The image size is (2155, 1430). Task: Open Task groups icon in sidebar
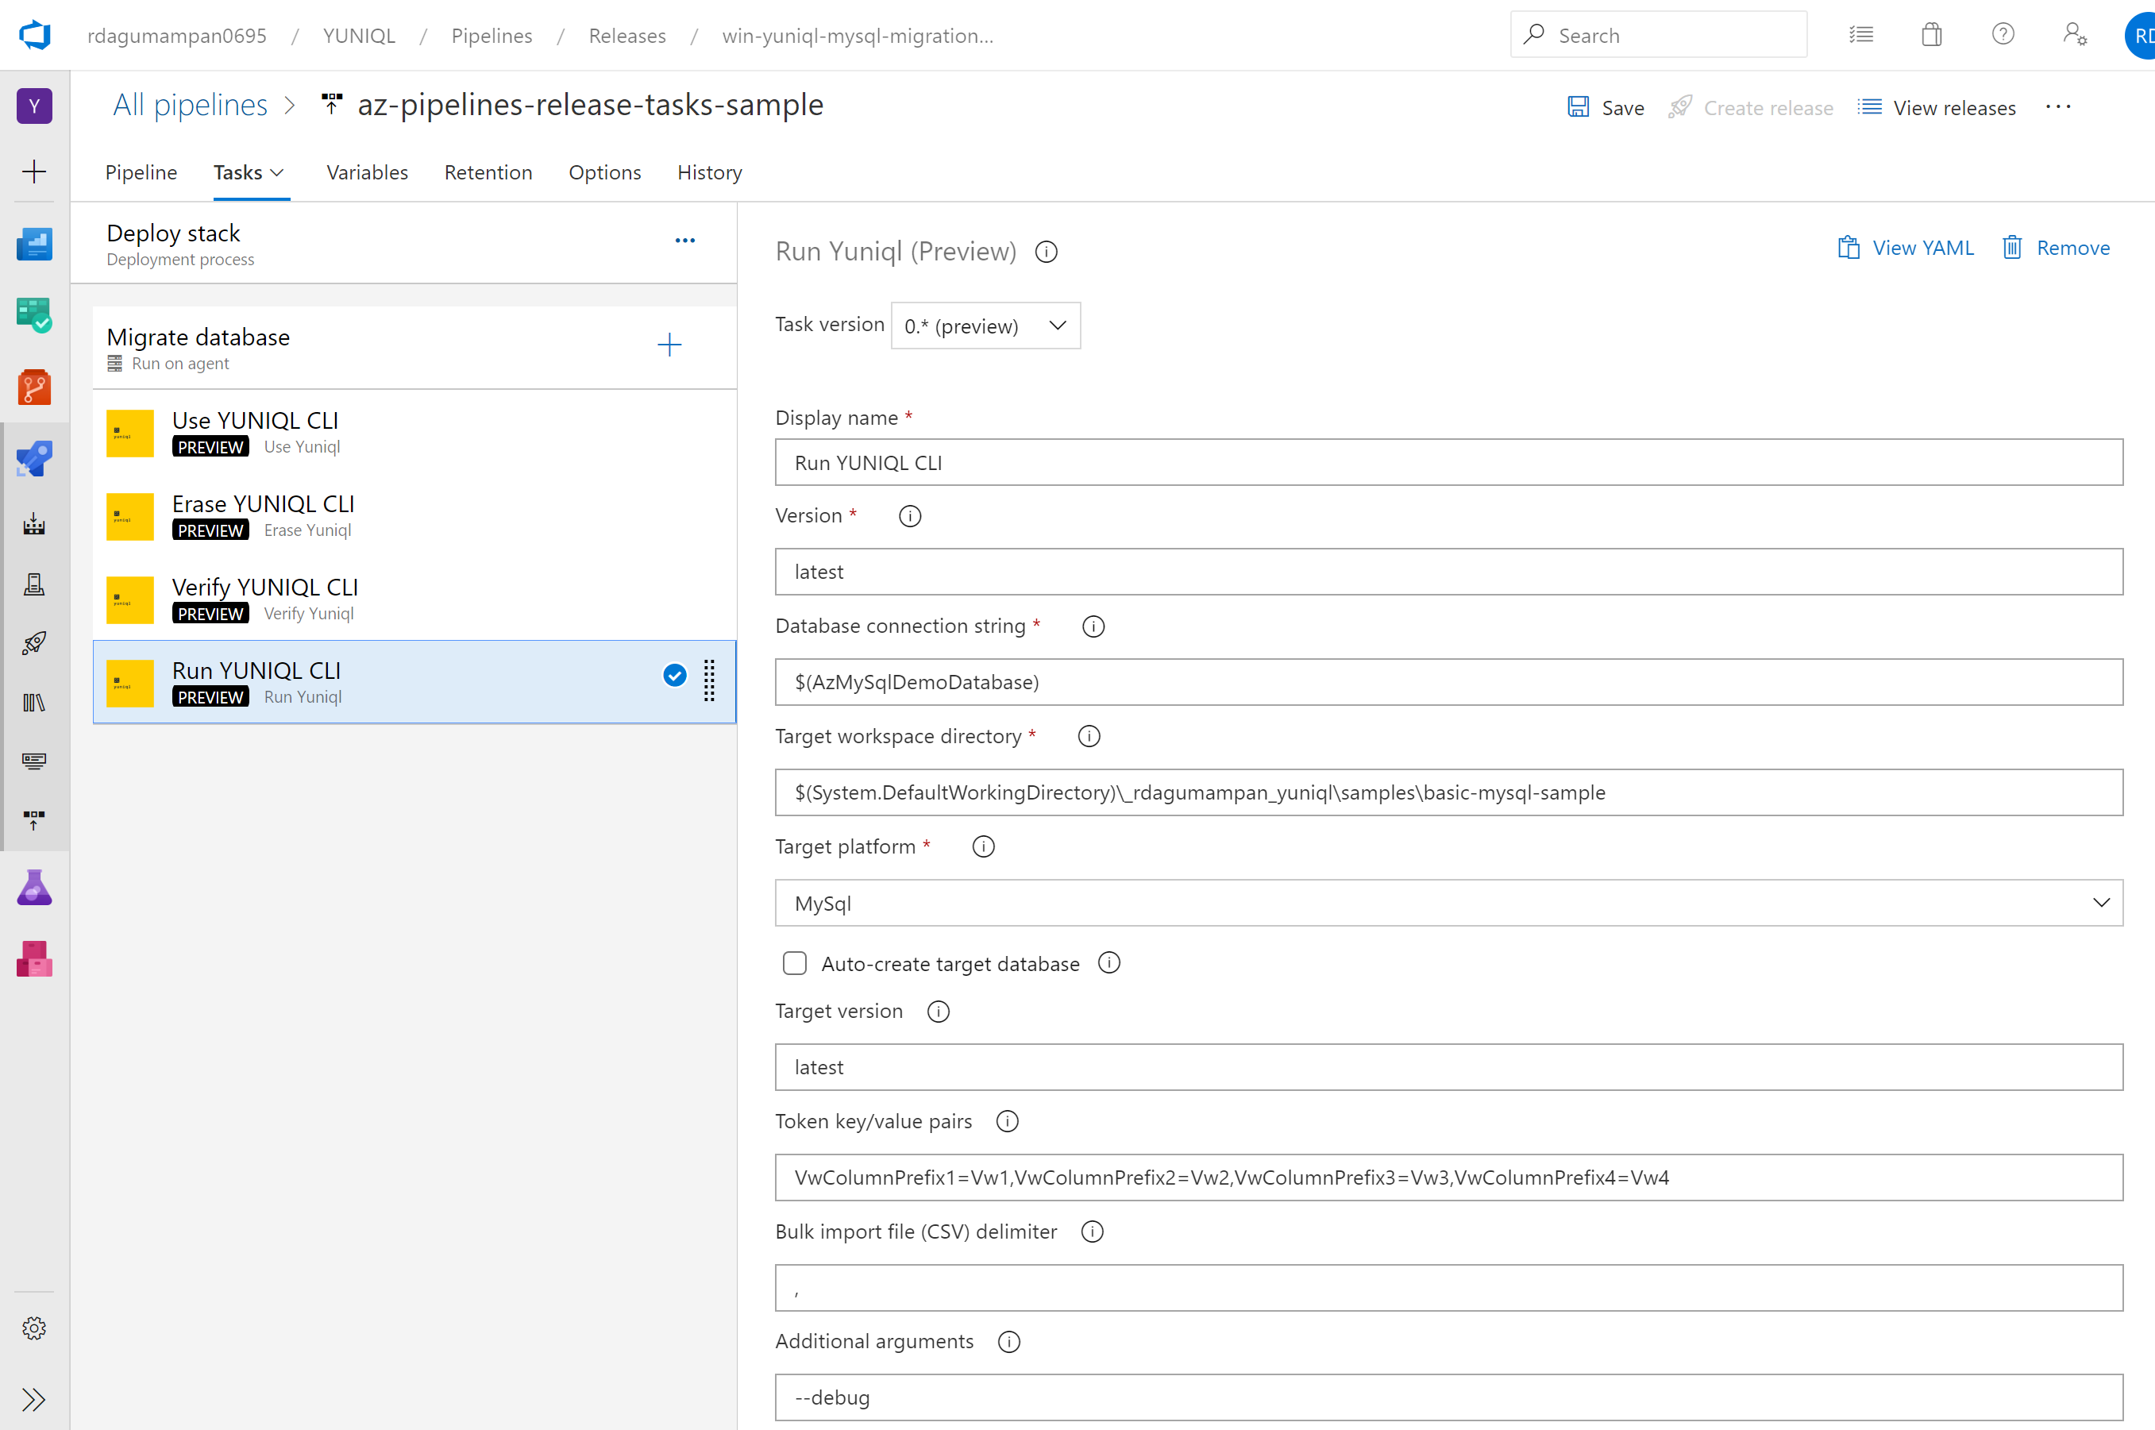coord(35,761)
